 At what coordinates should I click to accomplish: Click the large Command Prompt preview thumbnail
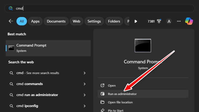[143, 46]
